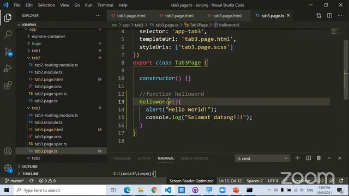The width and height of the screenshot is (349, 196).
Task: Close the tab3.page.ts editor tab
Action: [288, 16]
